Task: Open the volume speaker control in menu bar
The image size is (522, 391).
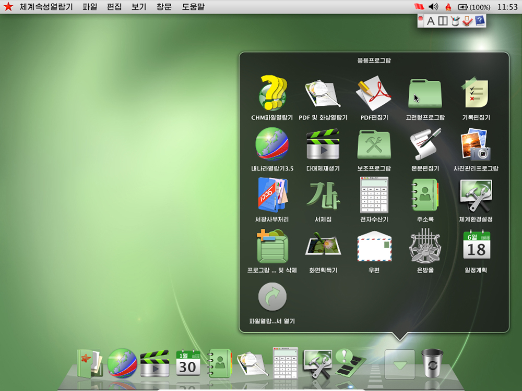Action: tap(433, 7)
